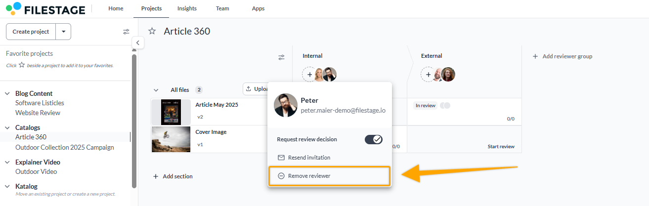Open sidebar filter settings icon
The height and width of the screenshot is (206, 649).
coord(126,32)
